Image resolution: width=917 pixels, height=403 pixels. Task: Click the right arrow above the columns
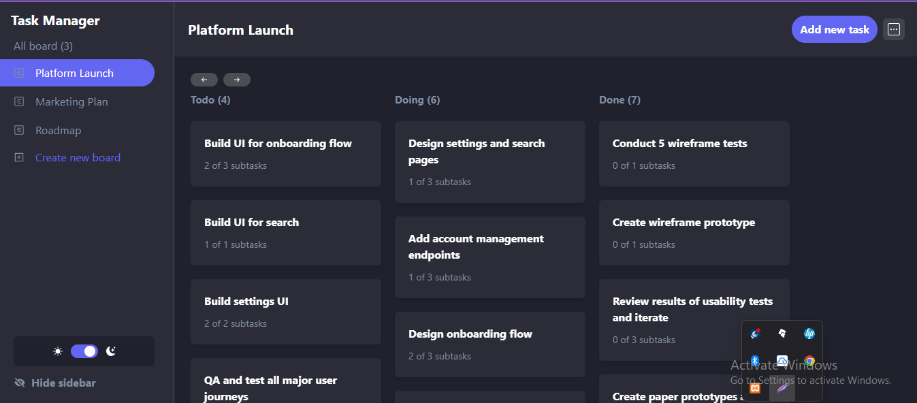coord(237,79)
